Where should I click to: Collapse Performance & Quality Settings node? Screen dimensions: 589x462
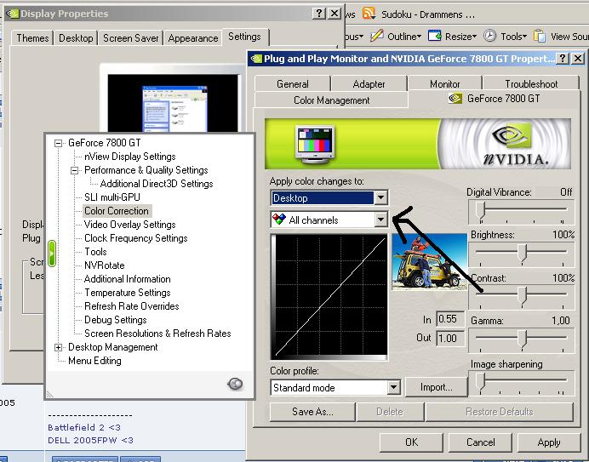pos(74,170)
